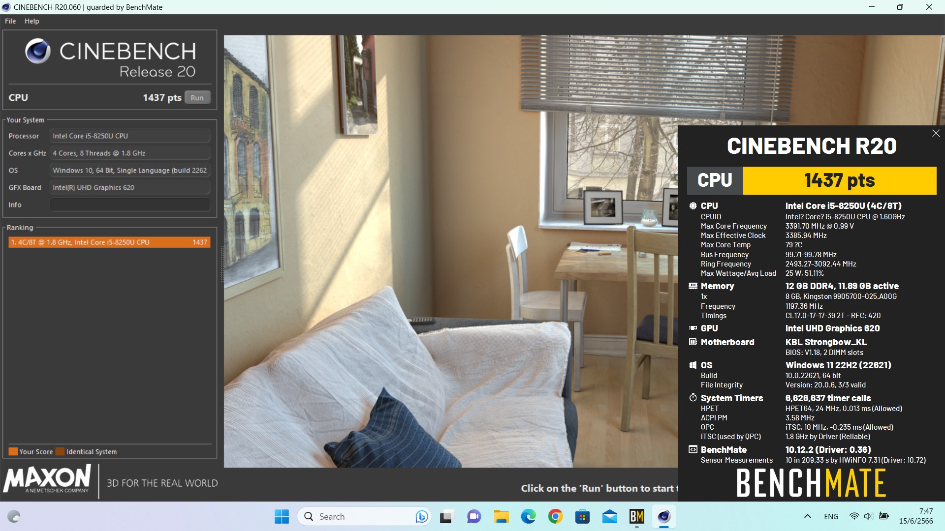The image size is (945, 531).
Task: Click the rendered room image
Action: [451, 251]
